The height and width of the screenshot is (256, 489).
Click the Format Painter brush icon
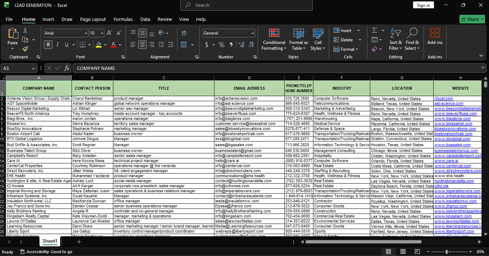click(x=25, y=49)
